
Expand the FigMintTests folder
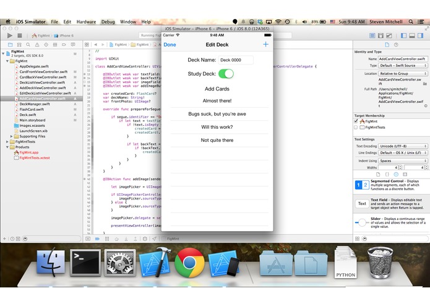pos(7,142)
